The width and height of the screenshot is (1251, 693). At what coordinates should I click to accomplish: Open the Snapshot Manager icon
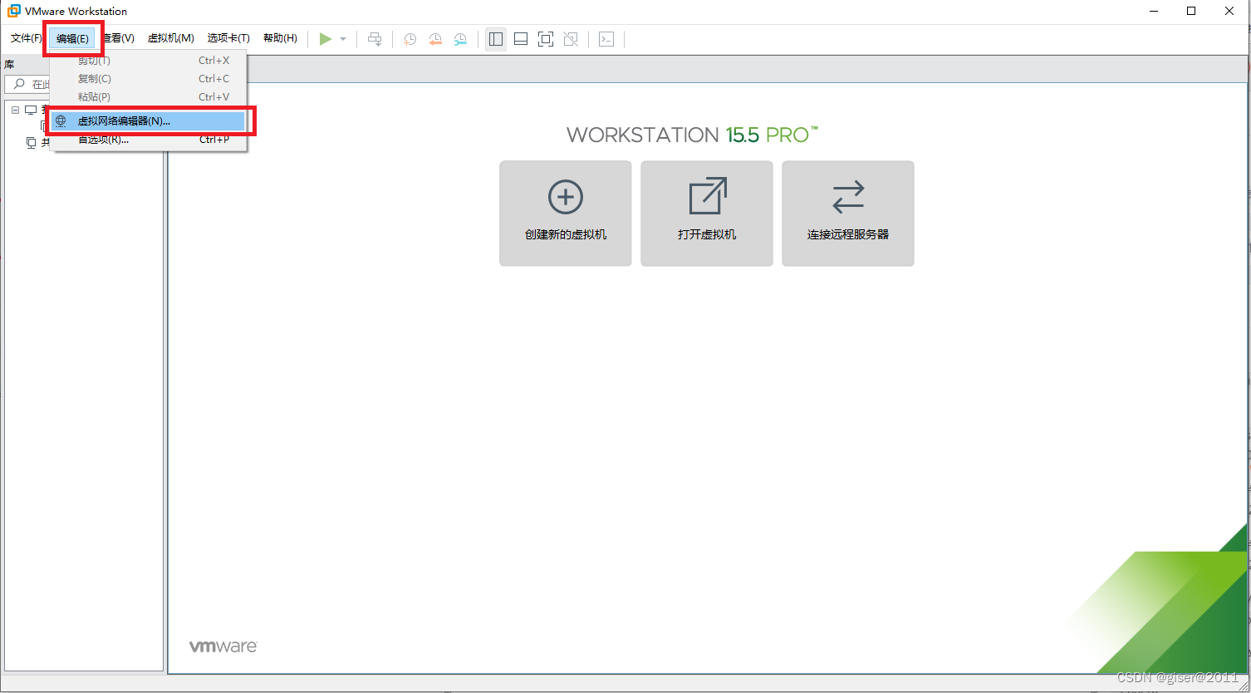pyautogui.click(x=460, y=38)
